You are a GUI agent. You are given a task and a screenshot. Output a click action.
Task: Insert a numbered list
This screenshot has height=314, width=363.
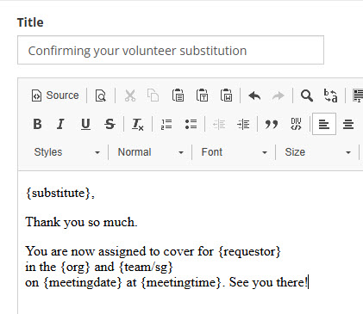pos(166,124)
